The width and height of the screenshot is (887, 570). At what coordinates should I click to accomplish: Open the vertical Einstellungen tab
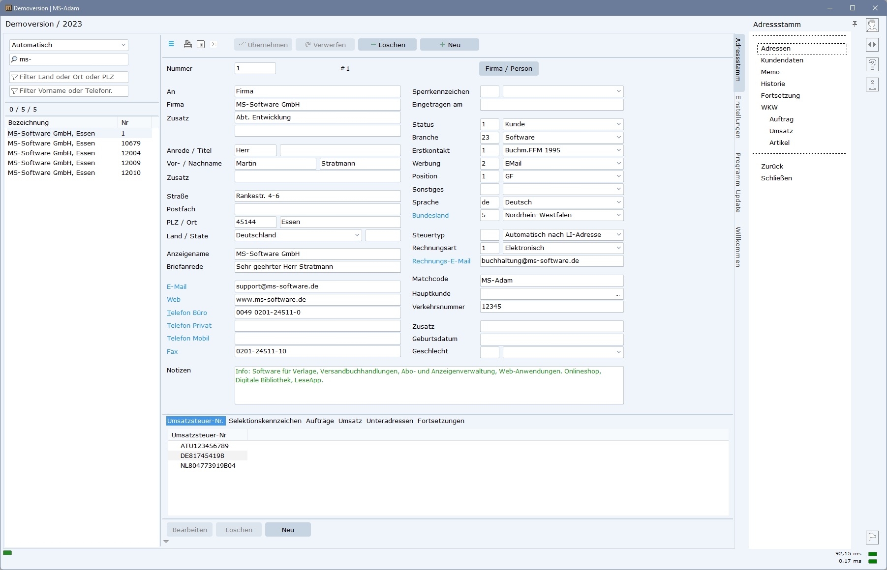point(738,116)
